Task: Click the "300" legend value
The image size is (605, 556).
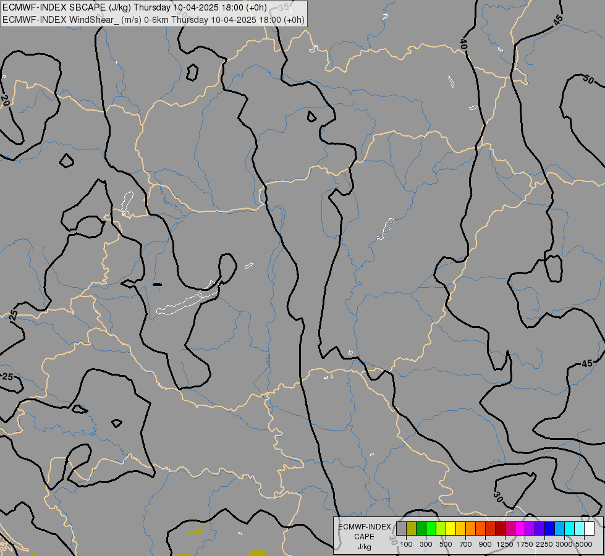Action: coord(426,544)
